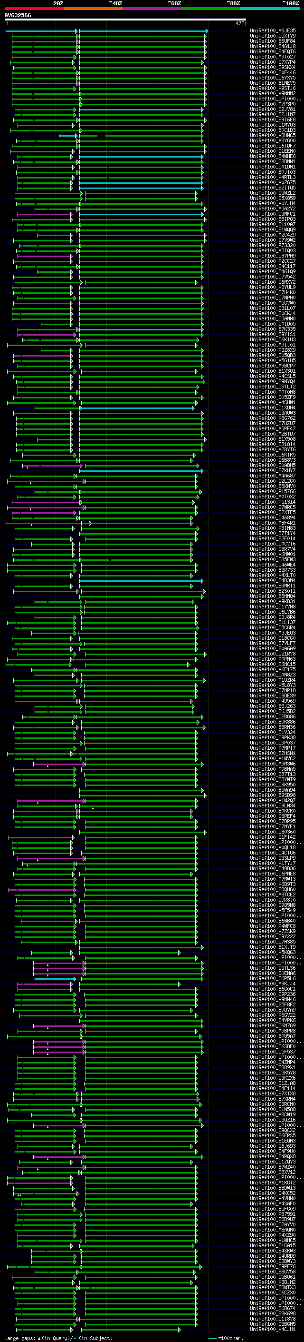Click the red ~20% identity legend bar
The width and height of the screenshot is (304, 1342).
[x=34, y=9]
